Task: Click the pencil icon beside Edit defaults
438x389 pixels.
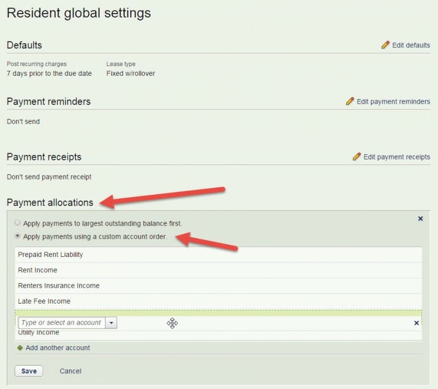Action: pyautogui.click(x=386, y=45)
